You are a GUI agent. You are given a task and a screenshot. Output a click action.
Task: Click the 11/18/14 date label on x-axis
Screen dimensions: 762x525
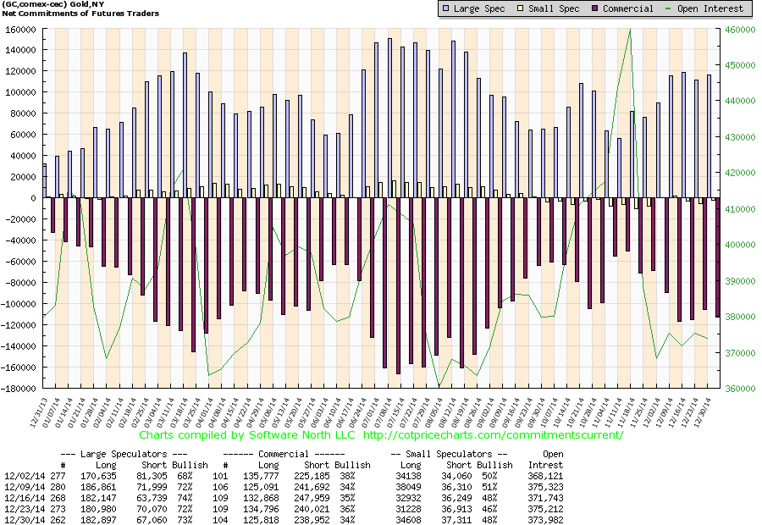tap(626, 412)
